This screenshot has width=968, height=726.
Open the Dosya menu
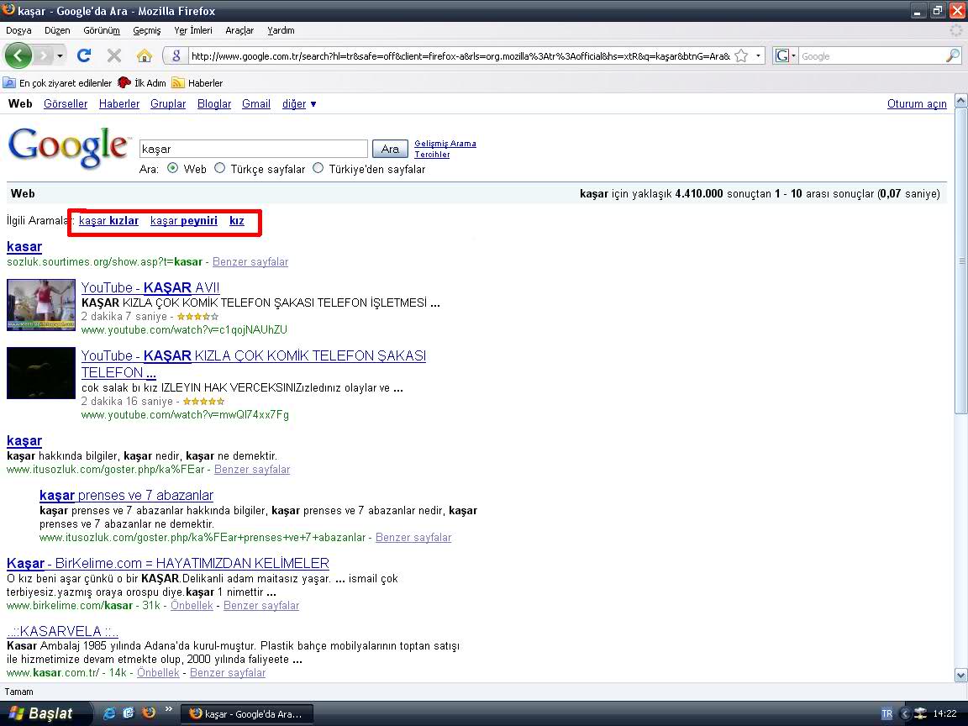click(18, 30)
